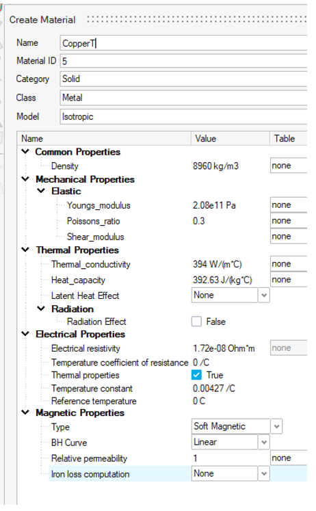Enable the Radiation Effect checkbox
Screen dimensions: 316x511
(196, 322)
